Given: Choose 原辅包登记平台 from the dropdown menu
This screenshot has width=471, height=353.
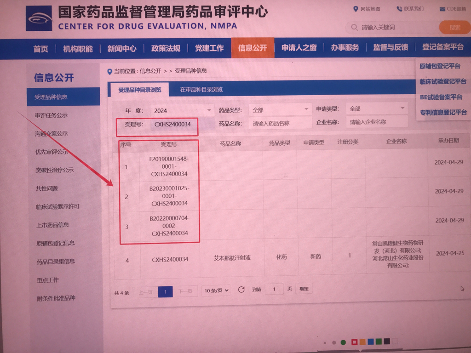Looking at the screenshot, I should 440,66.
